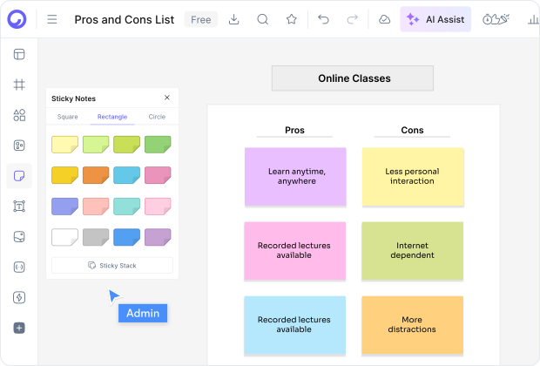Open the stickers and icons panel
The image size is (540, 366).
pyautogui.click(x=19, y=146)
